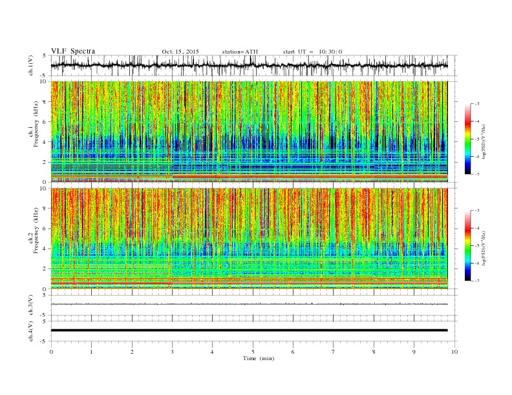Click the ch.2 spectrogram color bar

click(x=467, y=246)
